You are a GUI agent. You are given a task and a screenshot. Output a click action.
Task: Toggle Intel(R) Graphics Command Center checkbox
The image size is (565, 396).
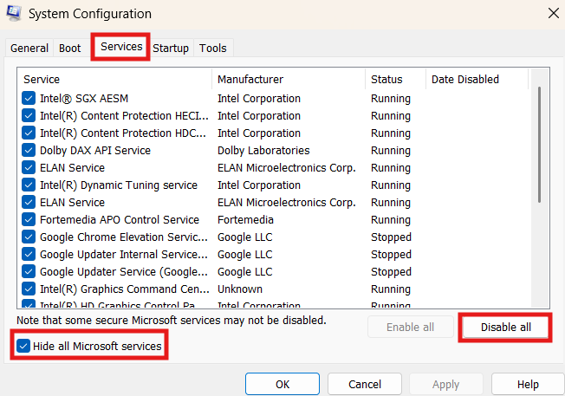click(x=29, y=289)
